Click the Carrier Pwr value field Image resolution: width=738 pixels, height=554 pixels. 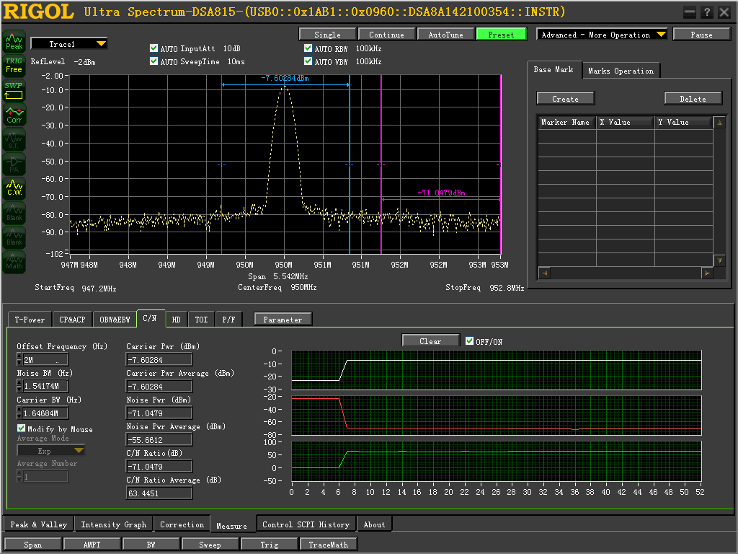159,359
